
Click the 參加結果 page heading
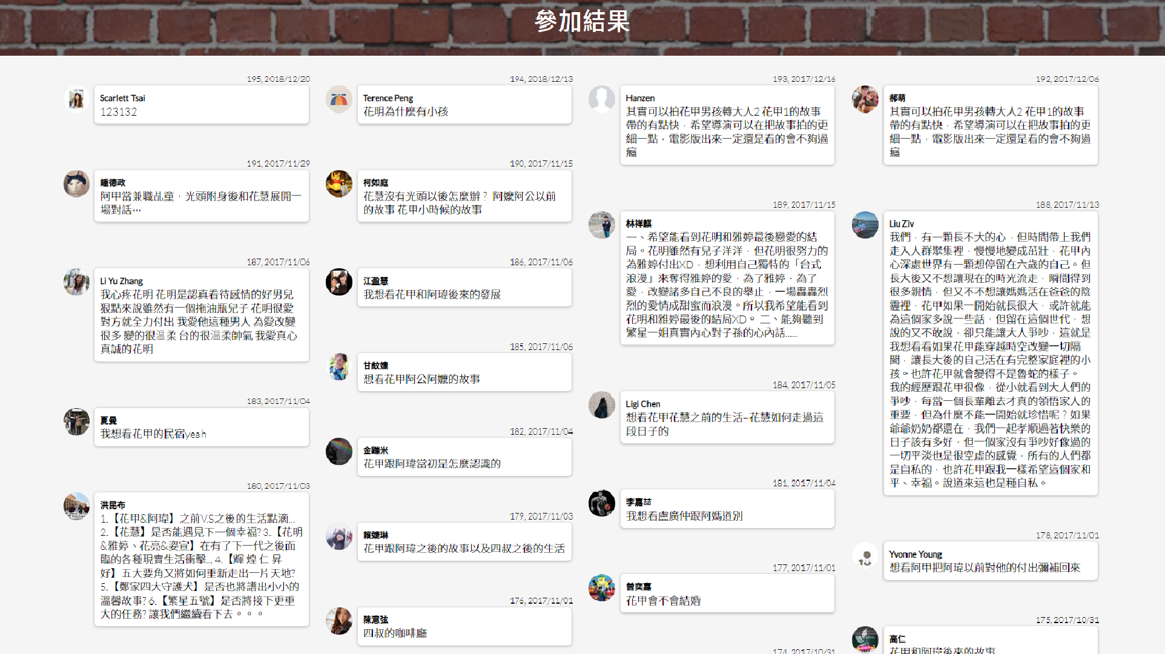coord(582,22)
